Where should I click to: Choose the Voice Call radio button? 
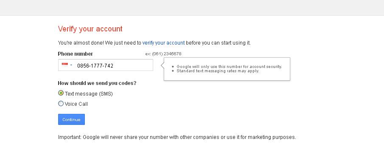coord(61,103)
